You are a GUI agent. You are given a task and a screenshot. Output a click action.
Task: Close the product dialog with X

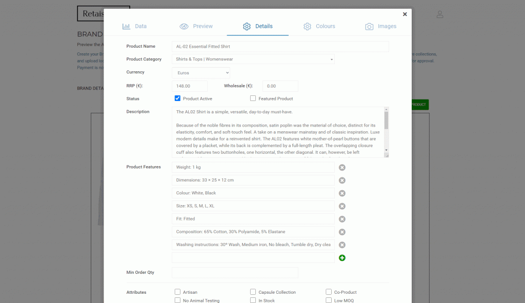(x=405, y=14)
